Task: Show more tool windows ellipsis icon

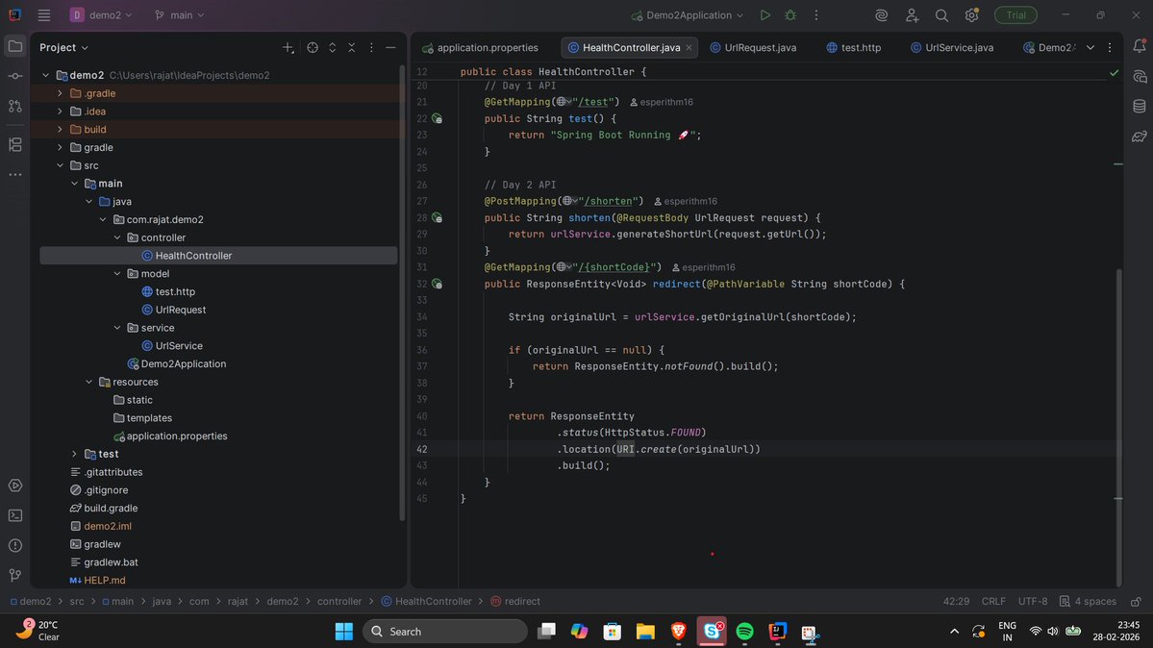Action: point(14,175)
